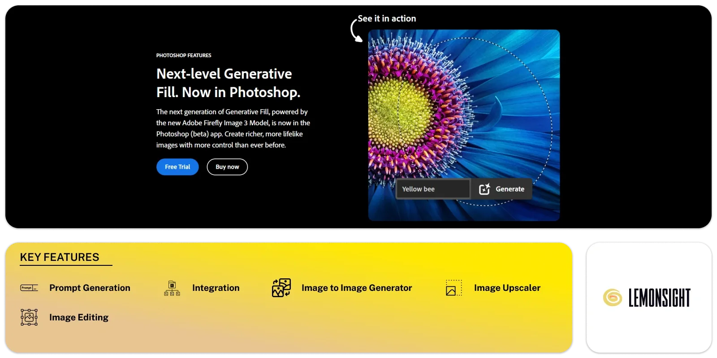
Task: Click the Next-level Generative Fill headline
Action: [x=228, y=83]
